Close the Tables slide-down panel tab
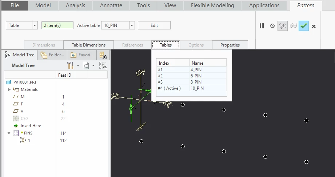The height and width of the screenshot is (177, 335). tap(165, 45)
